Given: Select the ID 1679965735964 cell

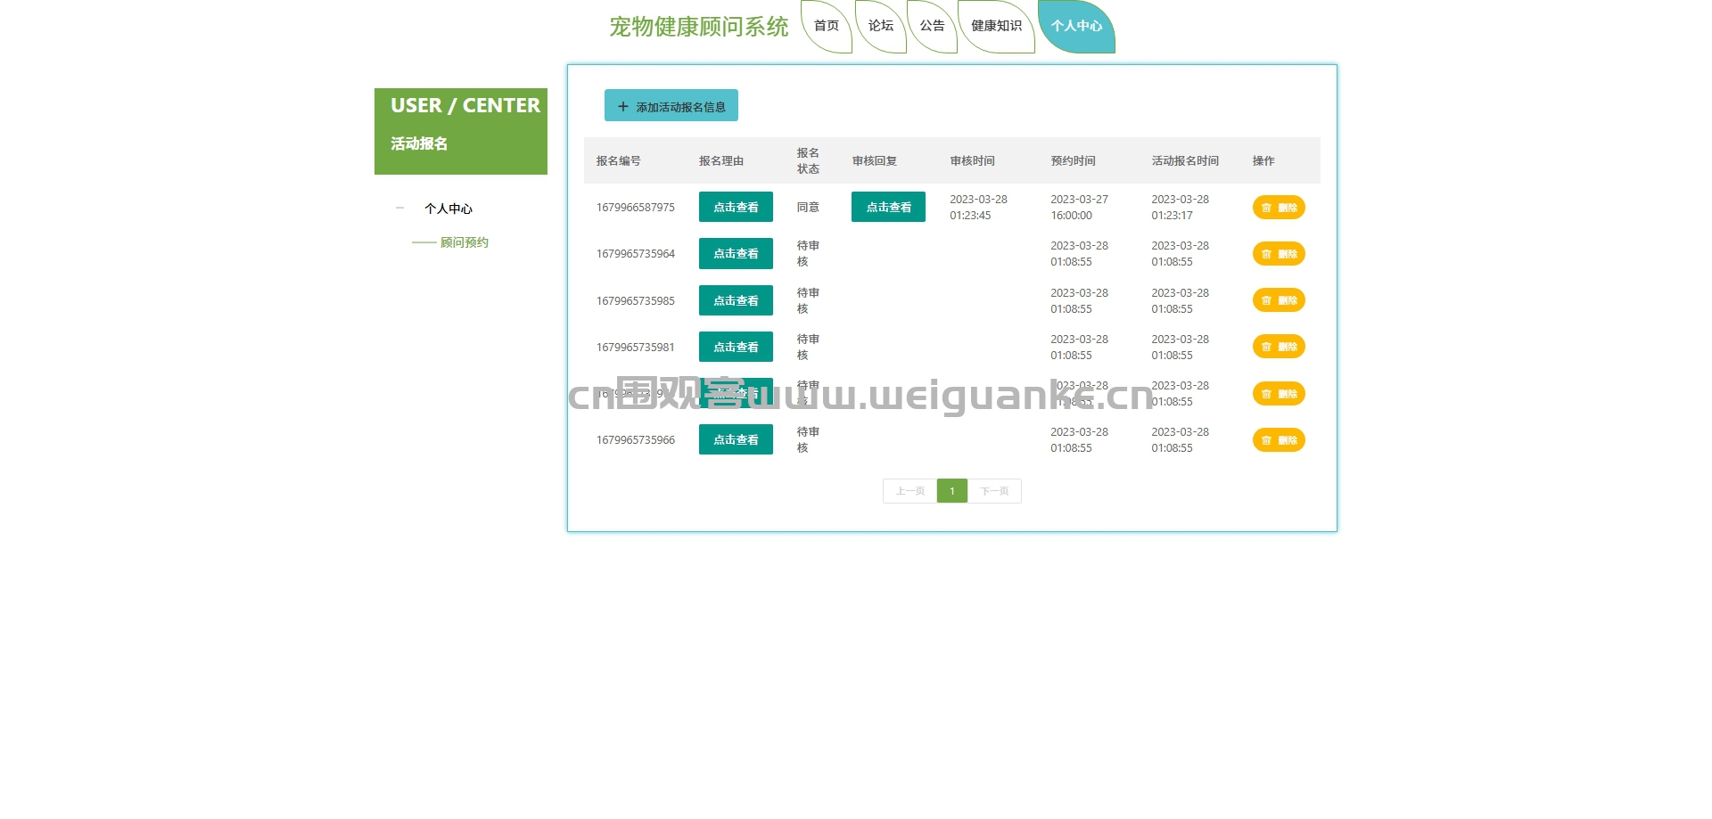Looking at the screenshot, I should [x=636, y=254].
